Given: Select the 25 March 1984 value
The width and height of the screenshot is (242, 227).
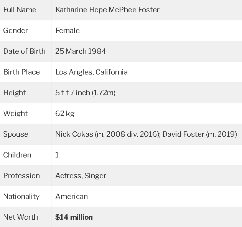Looking at the screenshot, I should click(x=81, y=51).
